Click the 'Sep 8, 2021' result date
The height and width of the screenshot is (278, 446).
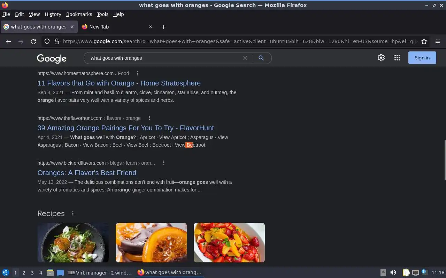tap(51, 92)
